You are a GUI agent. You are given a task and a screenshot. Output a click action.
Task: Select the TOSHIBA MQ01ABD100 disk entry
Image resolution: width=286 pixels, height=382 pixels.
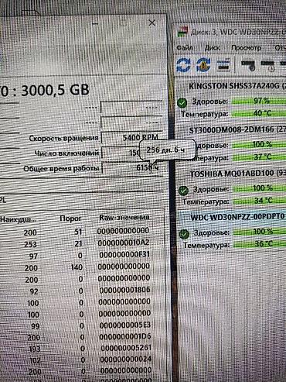(x=237, y=174)
